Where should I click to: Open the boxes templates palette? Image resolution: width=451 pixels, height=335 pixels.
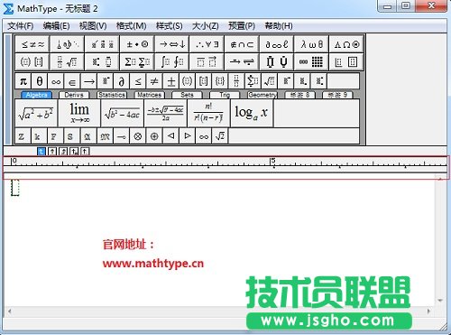(x=346, y=62)
